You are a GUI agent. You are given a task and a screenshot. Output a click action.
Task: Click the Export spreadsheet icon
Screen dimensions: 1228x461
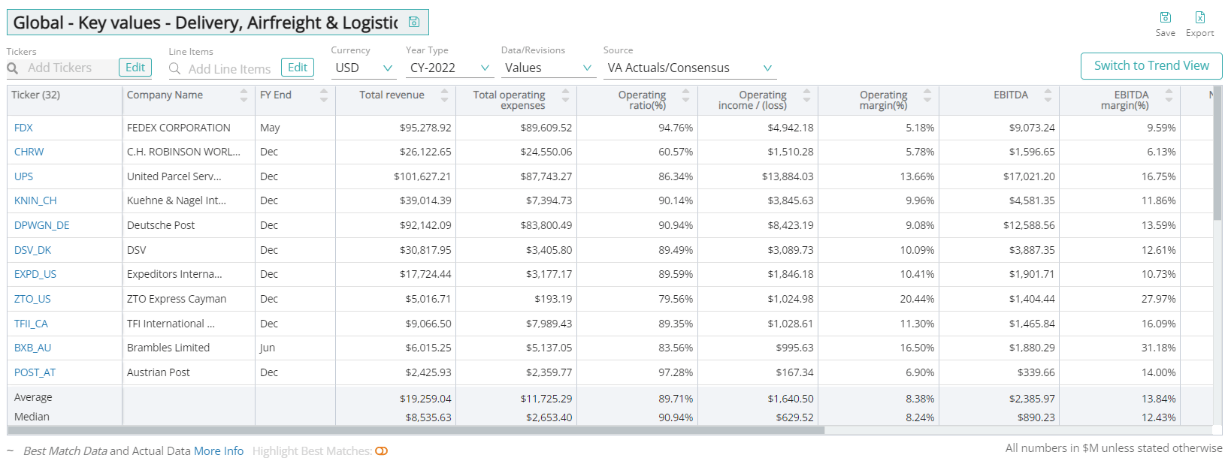(1199, 17)
